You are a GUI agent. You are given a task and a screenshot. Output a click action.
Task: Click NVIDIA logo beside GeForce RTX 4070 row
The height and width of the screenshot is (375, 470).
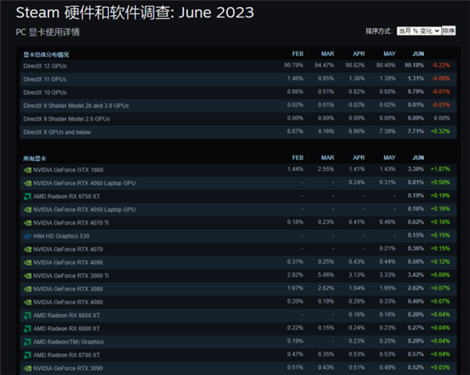coord(27,250)
